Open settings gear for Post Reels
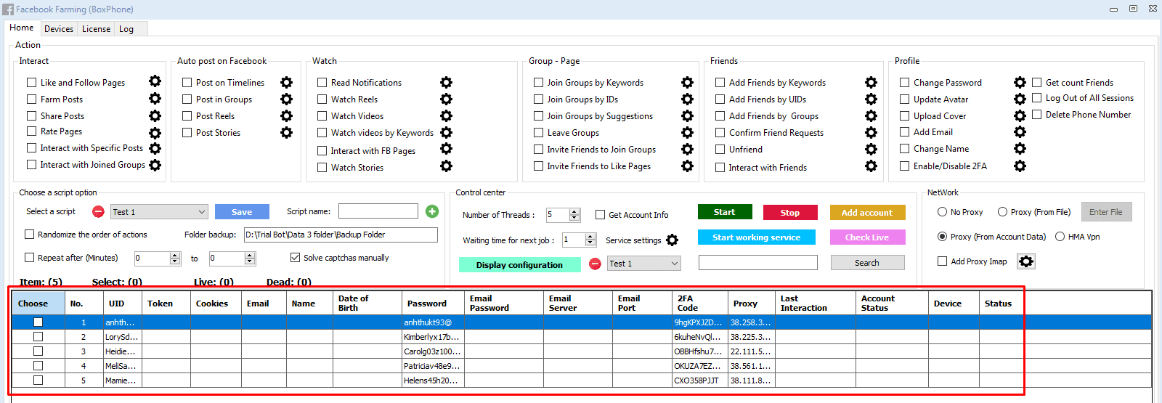The image size is (1162, 403). coord(286,115)
